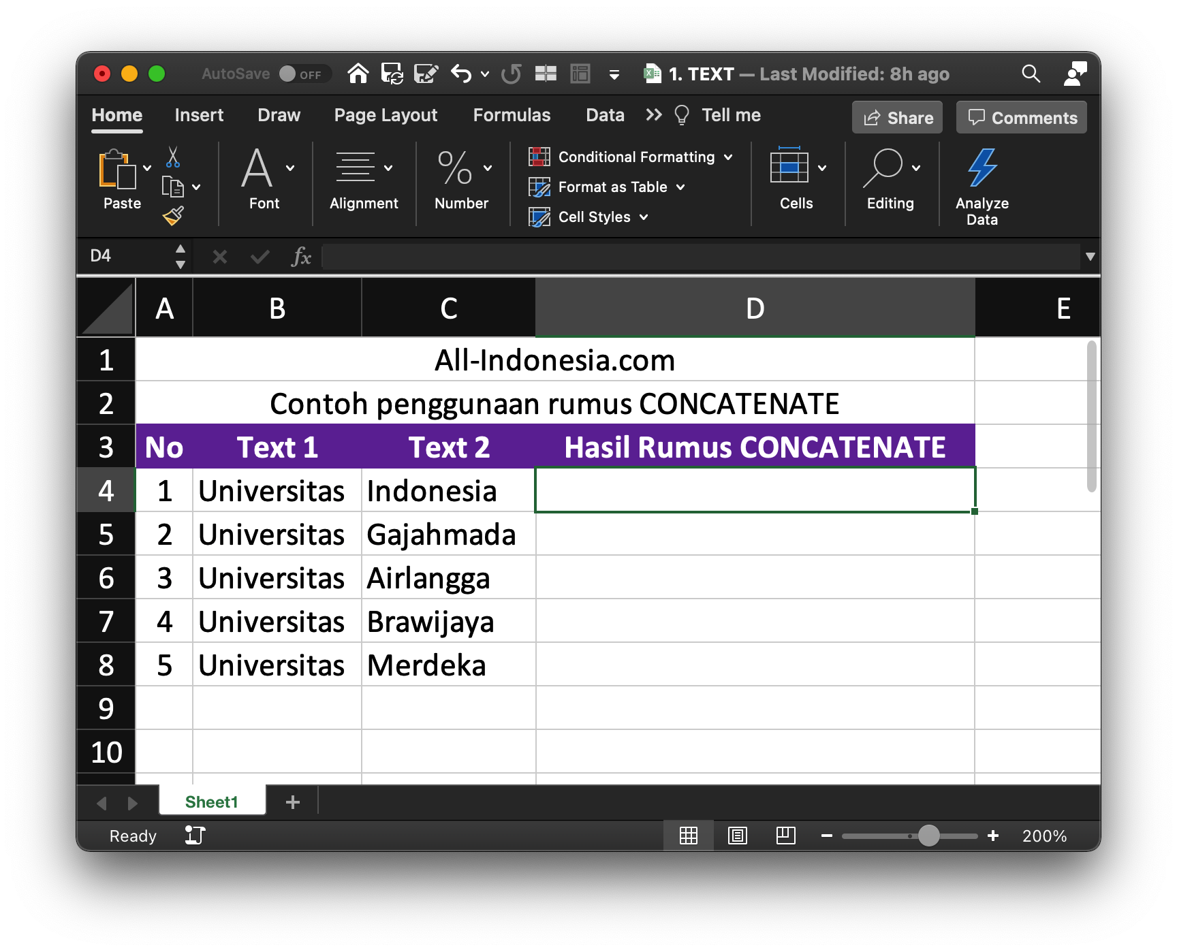The width and height of the screenshot is (1177, 952).
Task: Click the Cut scissors icon
Action: (173, 157)
